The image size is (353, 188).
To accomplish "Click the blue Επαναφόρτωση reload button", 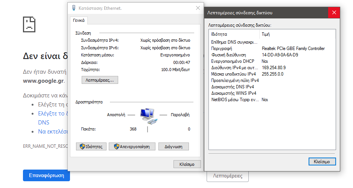I will [46, 176].
